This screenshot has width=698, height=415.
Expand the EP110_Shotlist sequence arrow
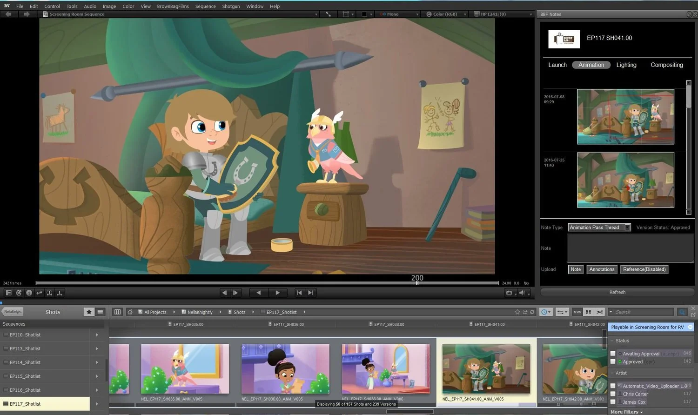pyautogui.click(x=97, y=335)
